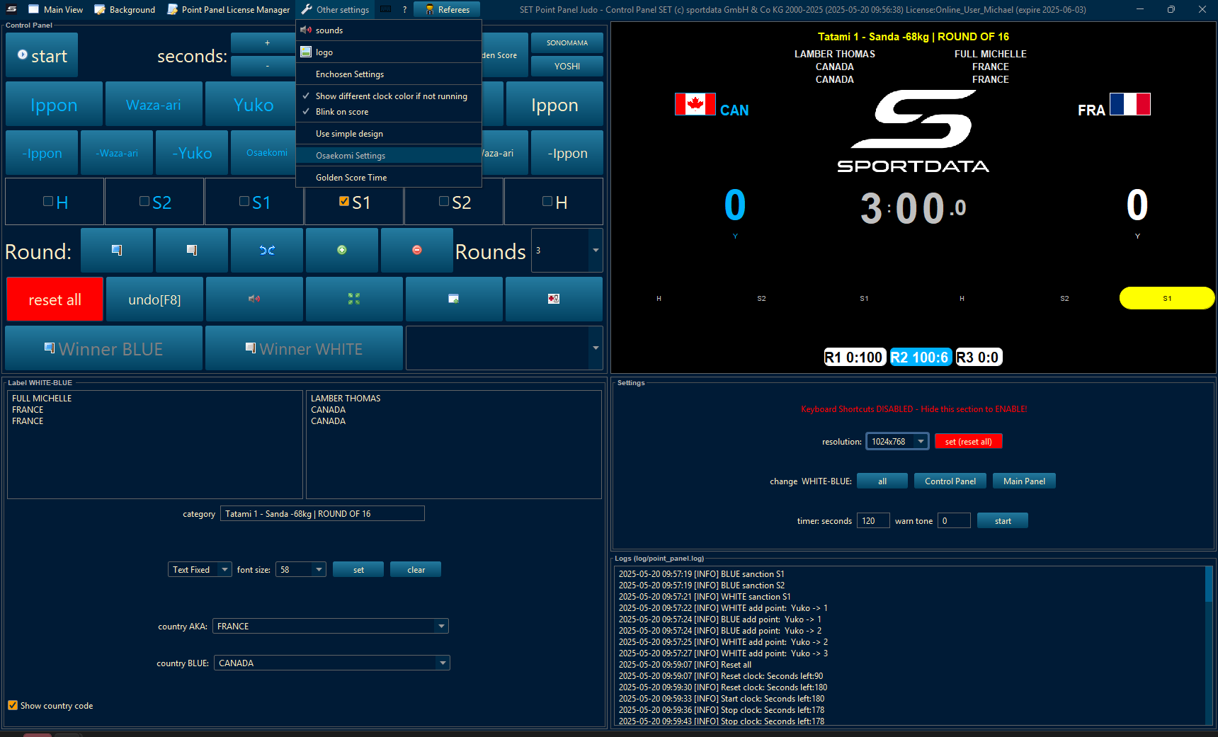This screenshot has width=1218, height=737.
Task: Open the country AKA dropdown
Action: (x=331, y=627)
